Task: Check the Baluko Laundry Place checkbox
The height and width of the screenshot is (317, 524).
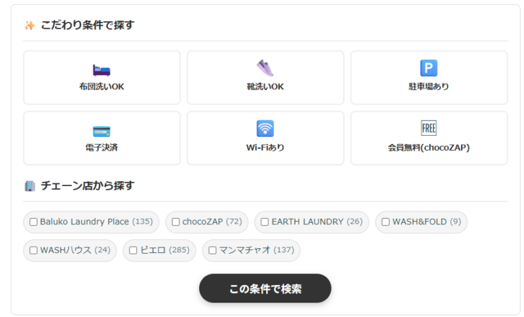Action: (x=33, y=222)
